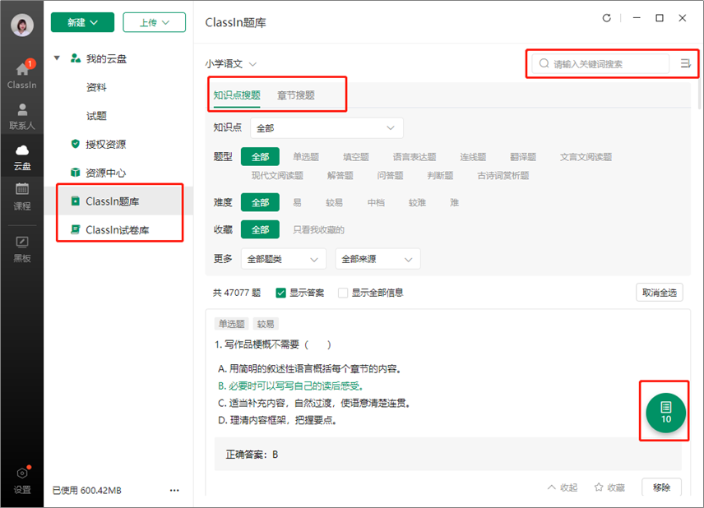Screen dimensions: 704x508
Task: Filter question type by 现代文阅读题
Action: point(277,175)
